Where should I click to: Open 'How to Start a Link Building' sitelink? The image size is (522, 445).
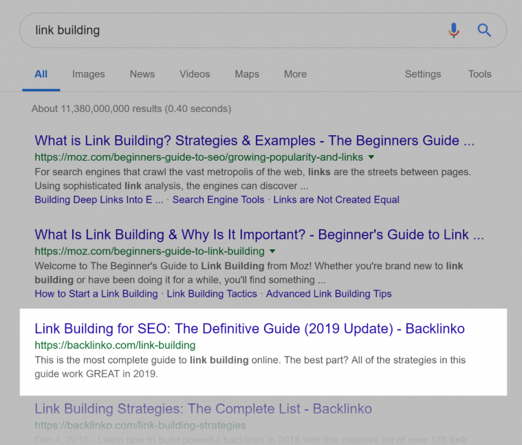coord(96,294)
